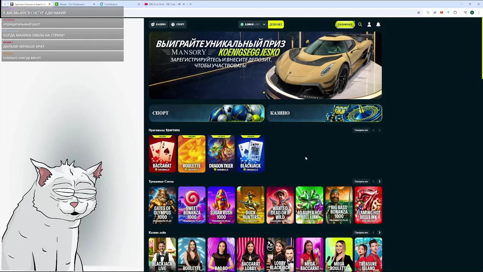
Task: Close the Kick Dashboard tab
Action: coord(94,4)
